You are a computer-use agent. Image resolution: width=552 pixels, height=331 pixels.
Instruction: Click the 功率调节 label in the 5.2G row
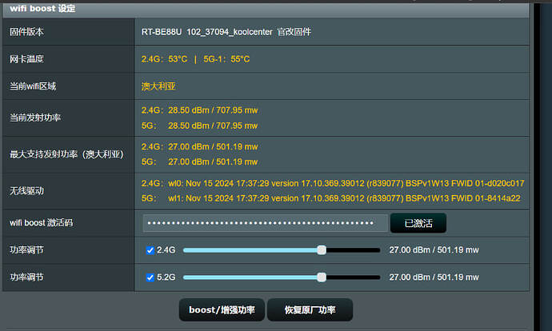pos(26,277)
